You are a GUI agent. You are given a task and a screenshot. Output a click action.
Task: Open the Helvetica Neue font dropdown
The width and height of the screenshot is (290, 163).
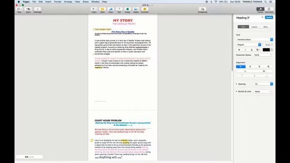tap(254, 39)
